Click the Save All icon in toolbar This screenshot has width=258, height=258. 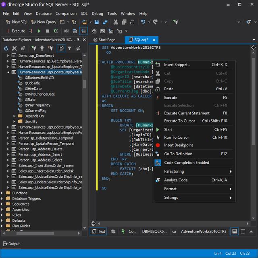[105, 22]
